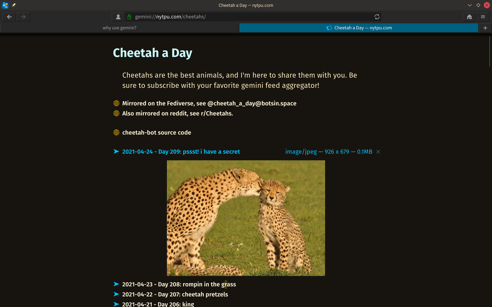Click the back navigation arrow

9,17
